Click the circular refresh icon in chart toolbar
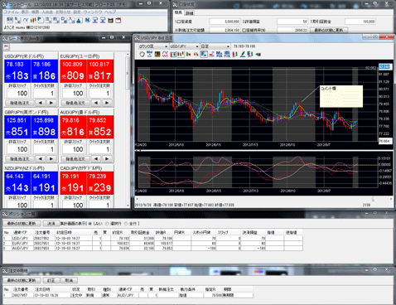 [142, 54]
